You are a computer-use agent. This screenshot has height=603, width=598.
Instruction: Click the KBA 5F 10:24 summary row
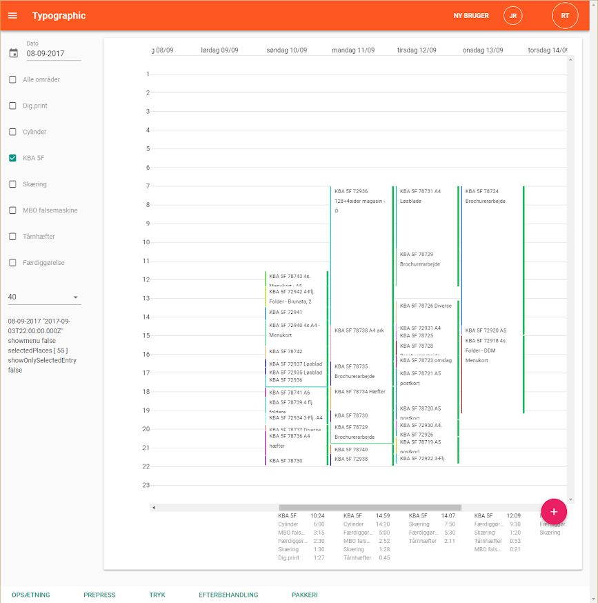coord(301,515)
